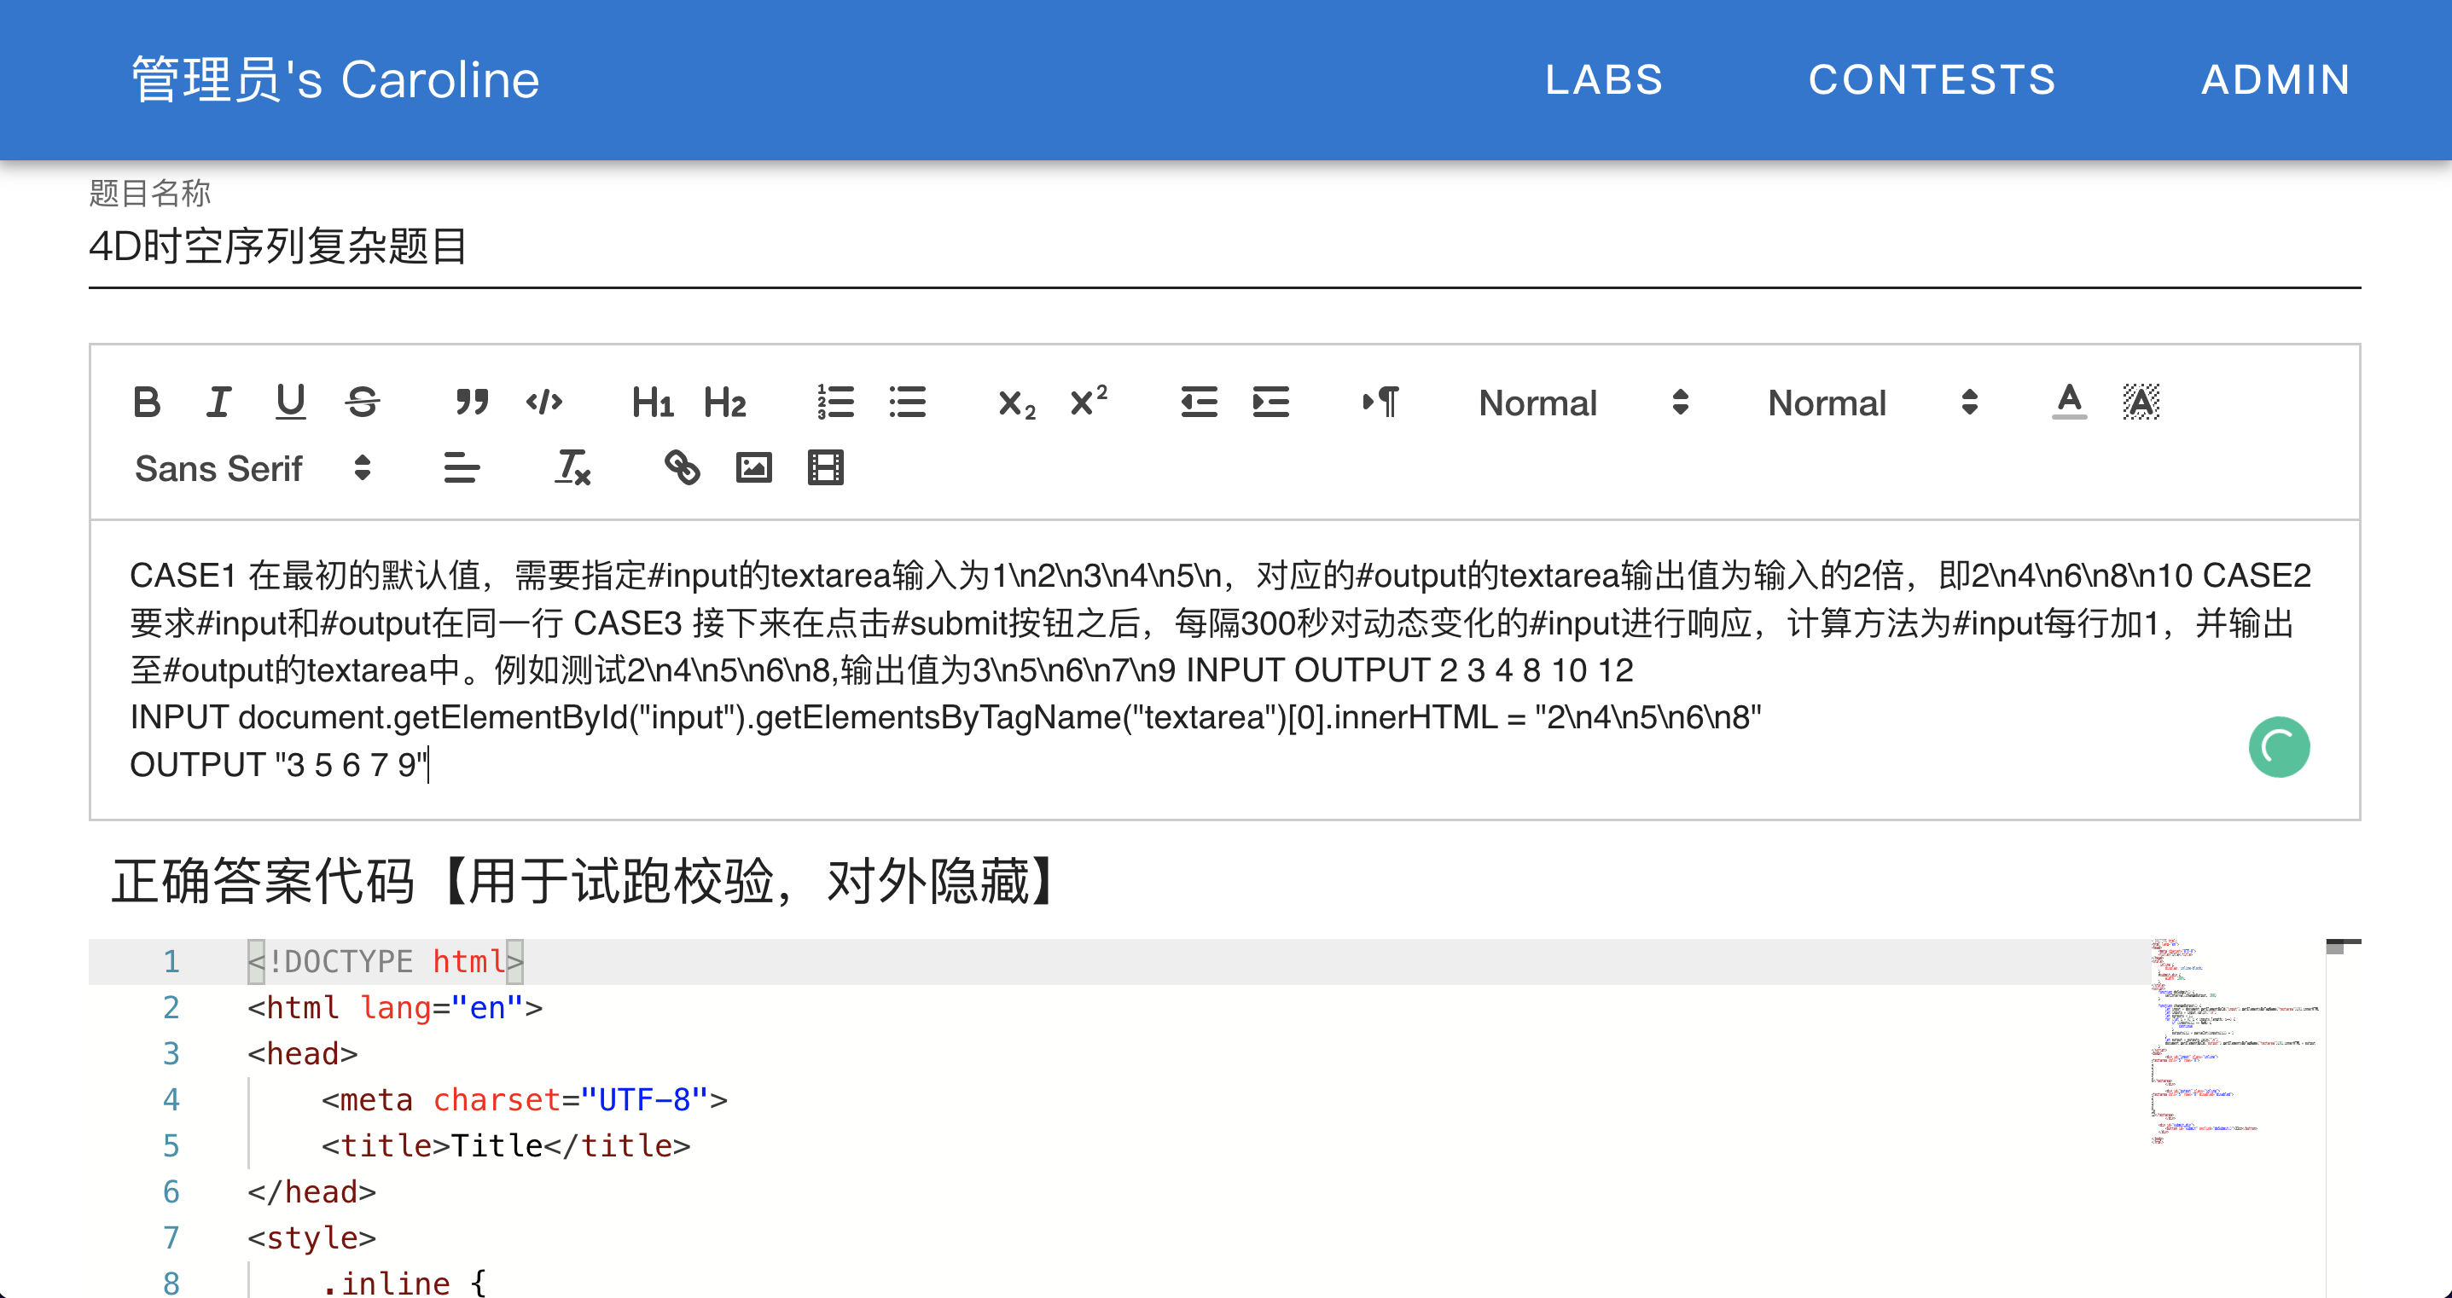Open the LABS menu
Image resolution: width=2452 pixels, height=1298 pixels.
(1604, 80)
